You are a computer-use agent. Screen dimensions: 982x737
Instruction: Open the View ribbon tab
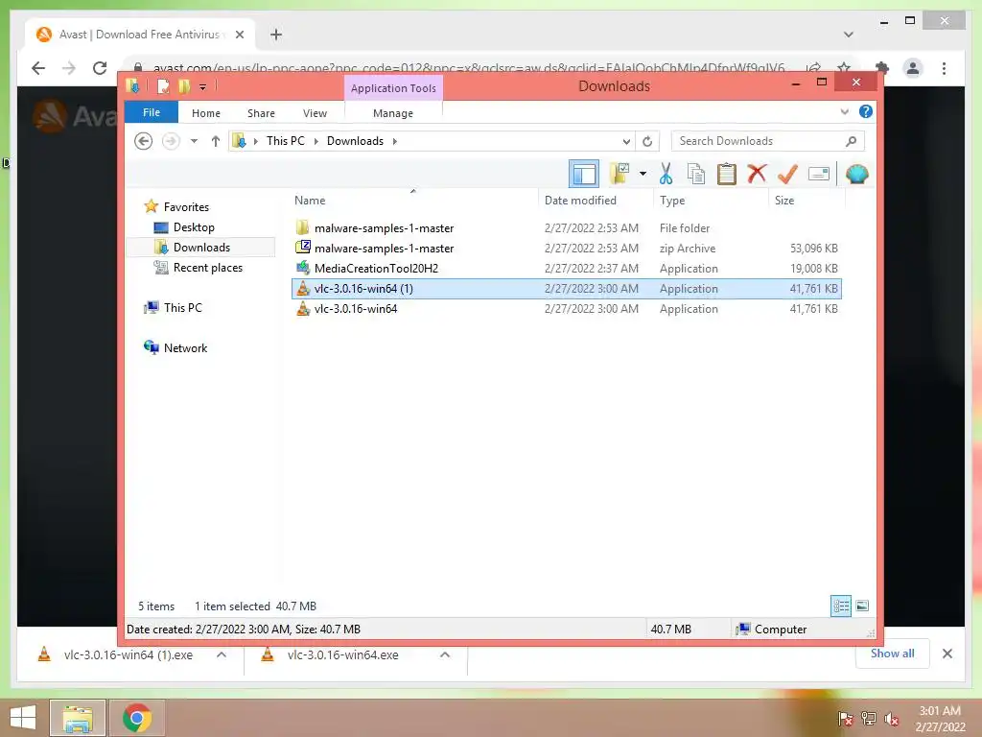(315, 113)
